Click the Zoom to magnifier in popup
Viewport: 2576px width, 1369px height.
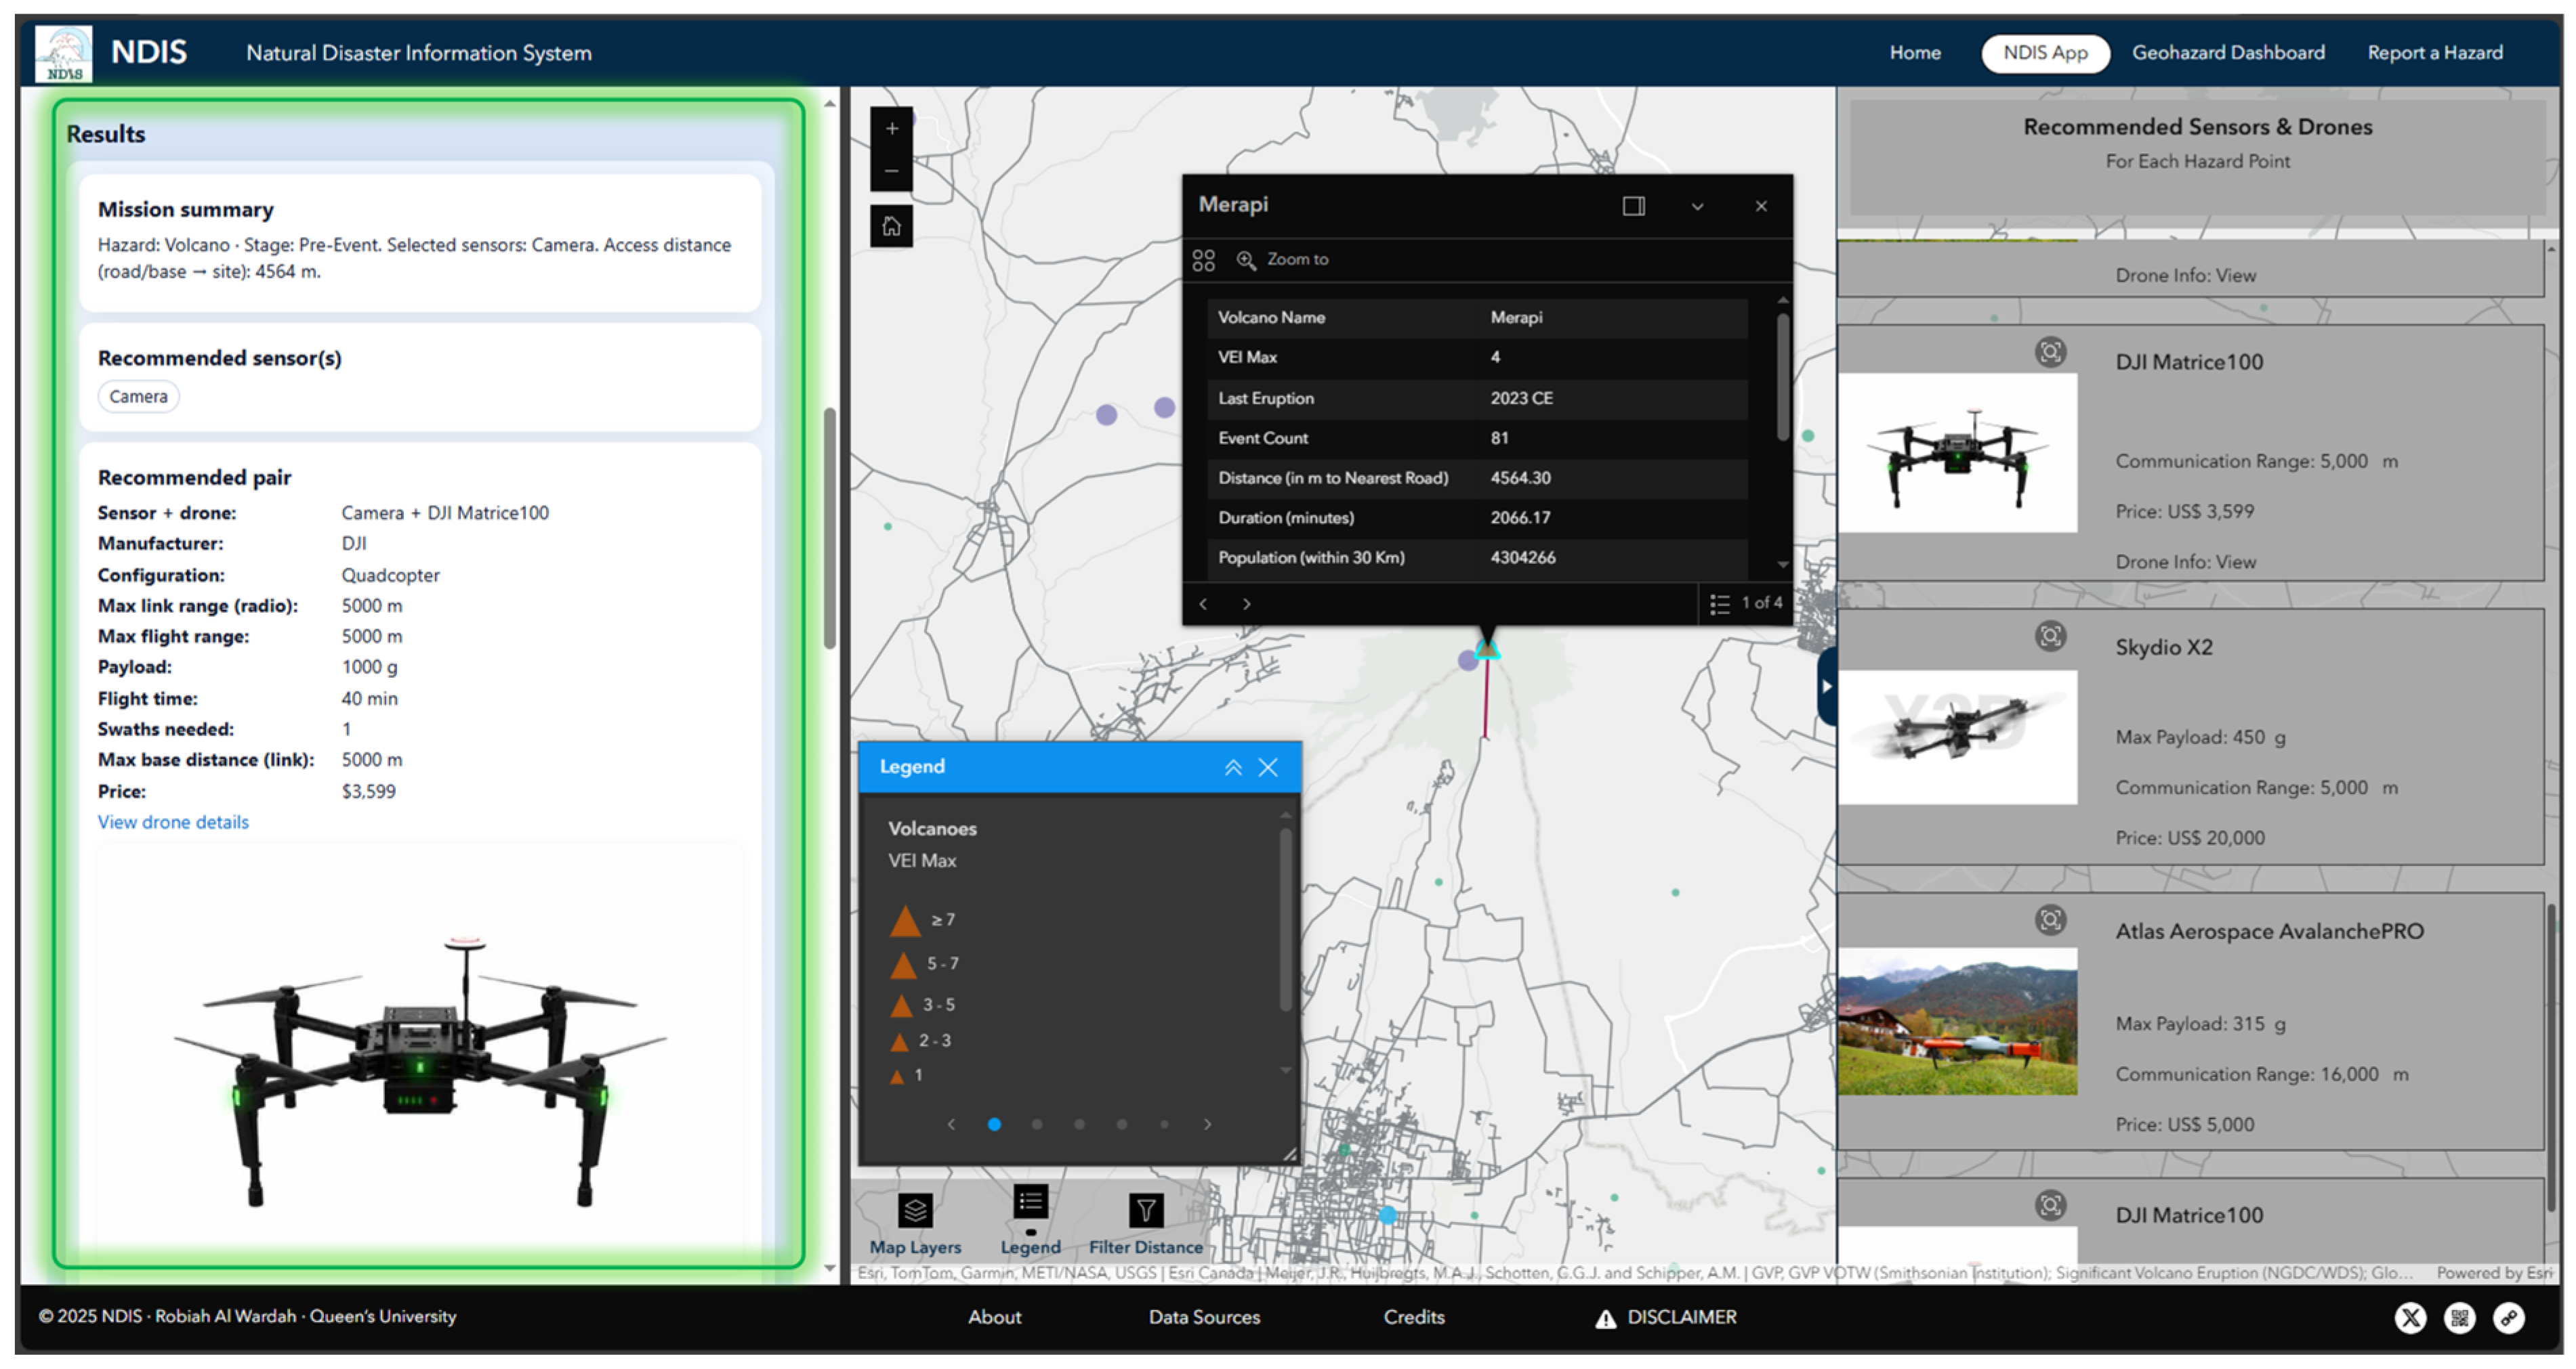click(x=1246, y=260)
